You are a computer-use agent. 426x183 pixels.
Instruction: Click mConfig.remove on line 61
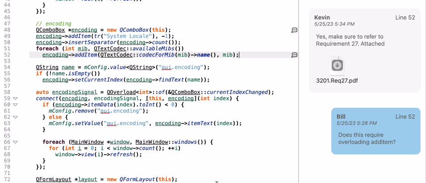click(x=72, y=111)
